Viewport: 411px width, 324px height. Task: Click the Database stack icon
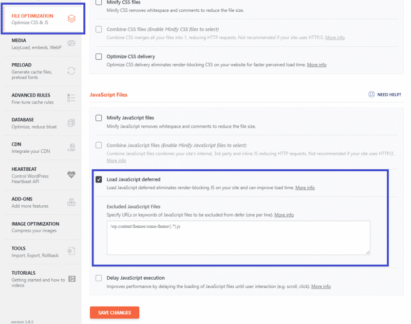72,123
